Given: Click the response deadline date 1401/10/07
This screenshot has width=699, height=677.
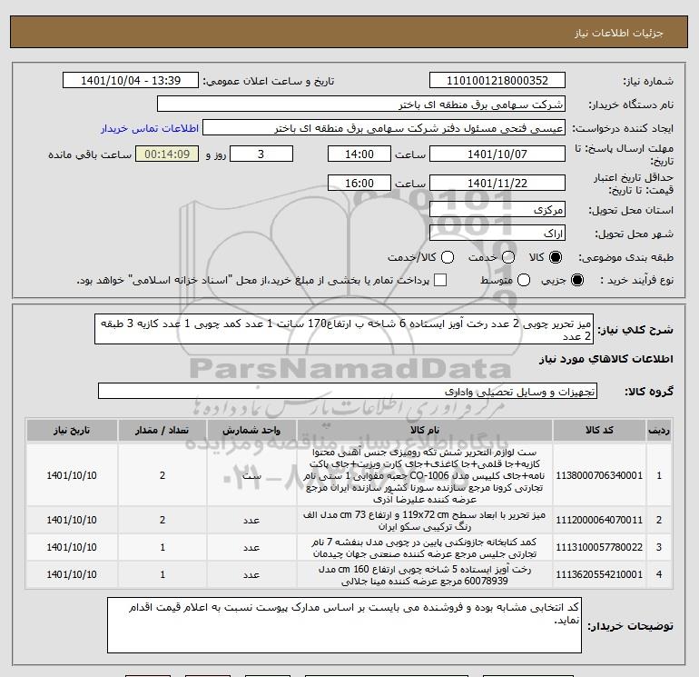Looking at the screenshot, I should click(497, 154).
